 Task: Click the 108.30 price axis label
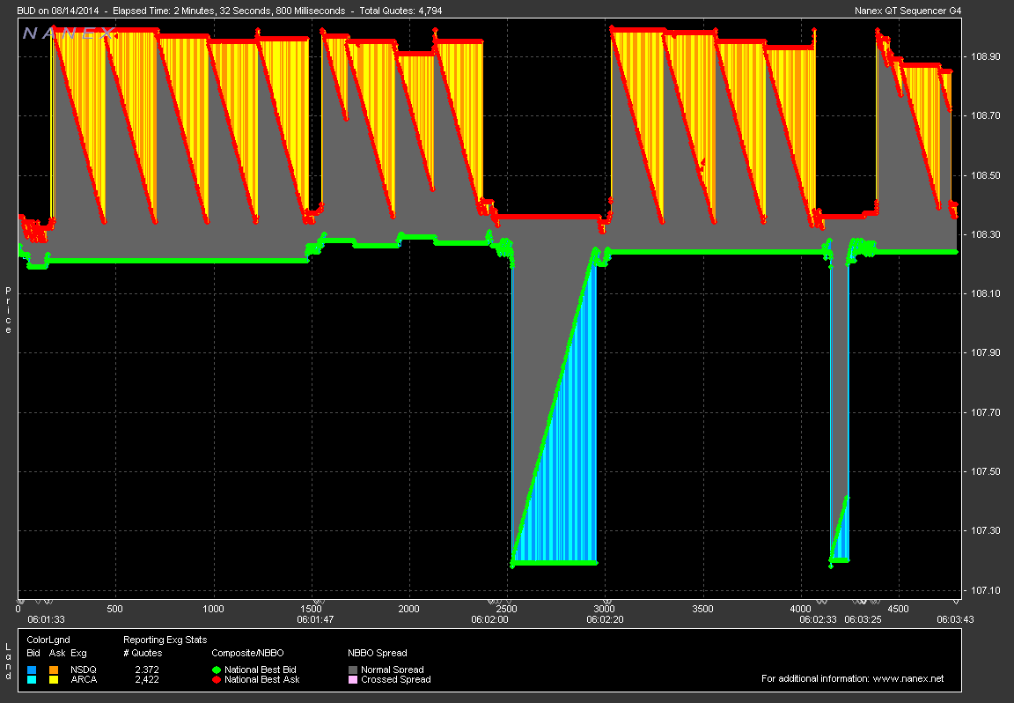click(986, 235)
